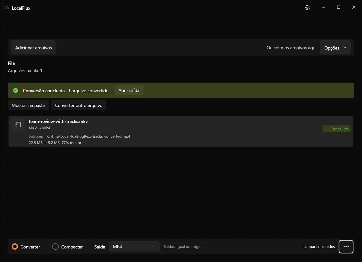The height and width of the screenshot is (262, 362).
Task: Click the "Saídas: Igual ao original" text
Action: pyautogui.click(x=184, y=247)
